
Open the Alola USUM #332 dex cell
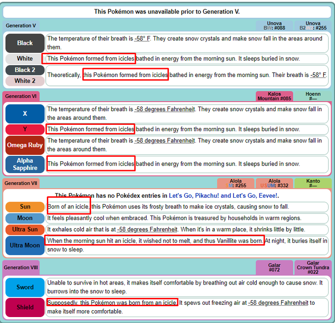tap(274, 183)
